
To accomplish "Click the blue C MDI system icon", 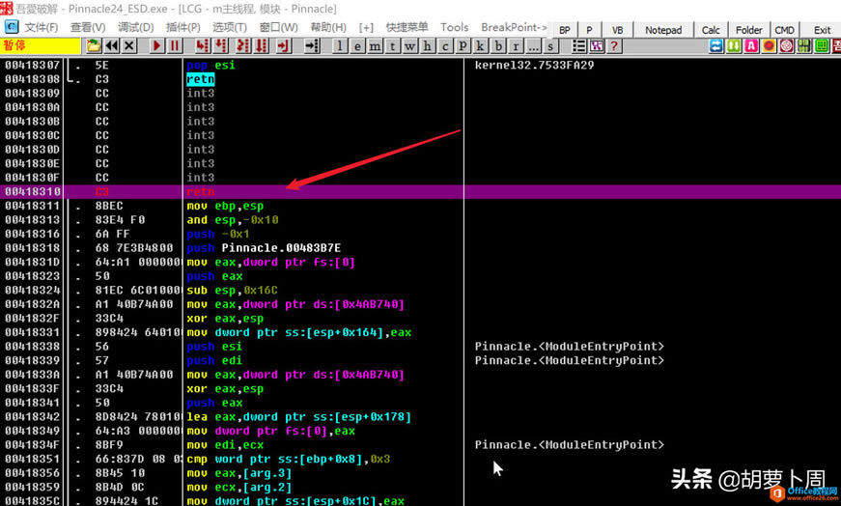I will (12, 27).
